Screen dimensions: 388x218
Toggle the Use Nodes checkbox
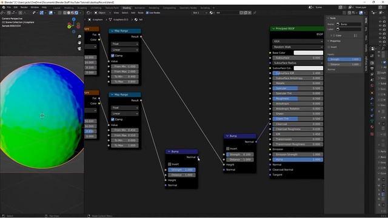147,13
